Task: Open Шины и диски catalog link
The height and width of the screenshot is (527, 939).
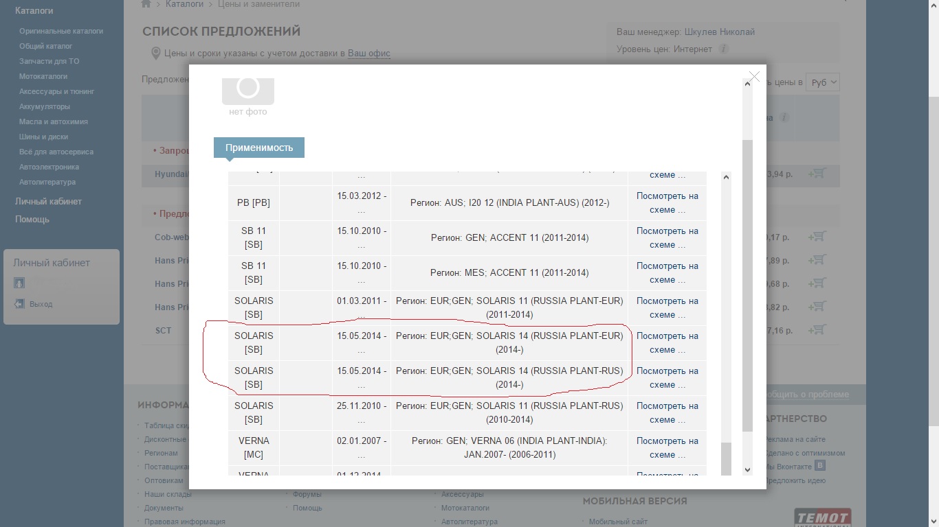Action: click(44, 137)
